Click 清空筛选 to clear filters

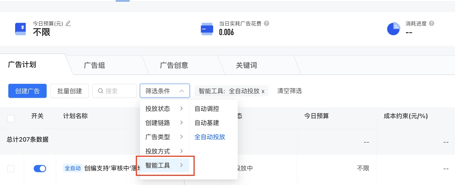(x=289, y=91)
